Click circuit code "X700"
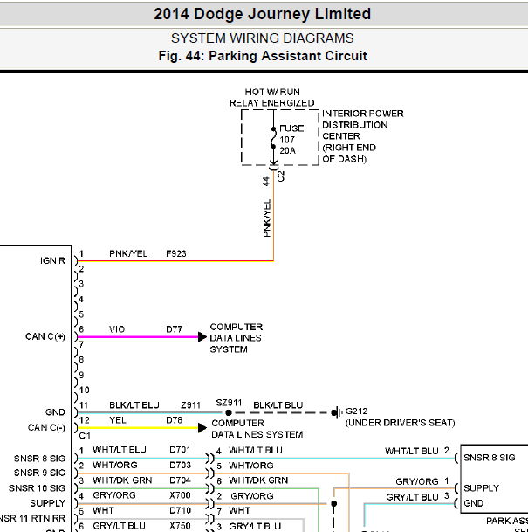 point(180,495)
